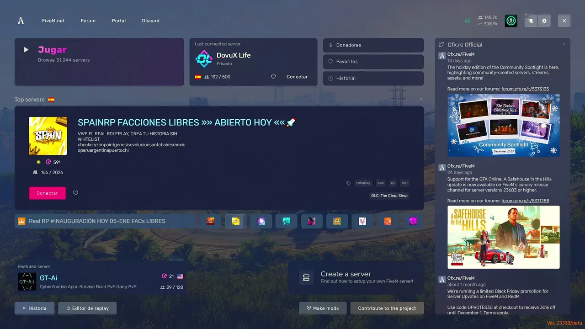Viewport: 585px width, 329px height.
Task: Open the Favoritos list
Action: click(x=373, y=62)
